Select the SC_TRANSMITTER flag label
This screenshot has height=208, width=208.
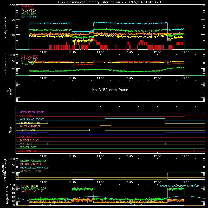coord(30,126)
